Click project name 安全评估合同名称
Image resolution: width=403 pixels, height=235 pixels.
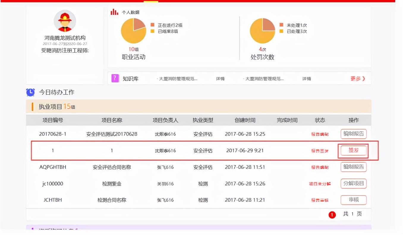click(x=112, y=167)
